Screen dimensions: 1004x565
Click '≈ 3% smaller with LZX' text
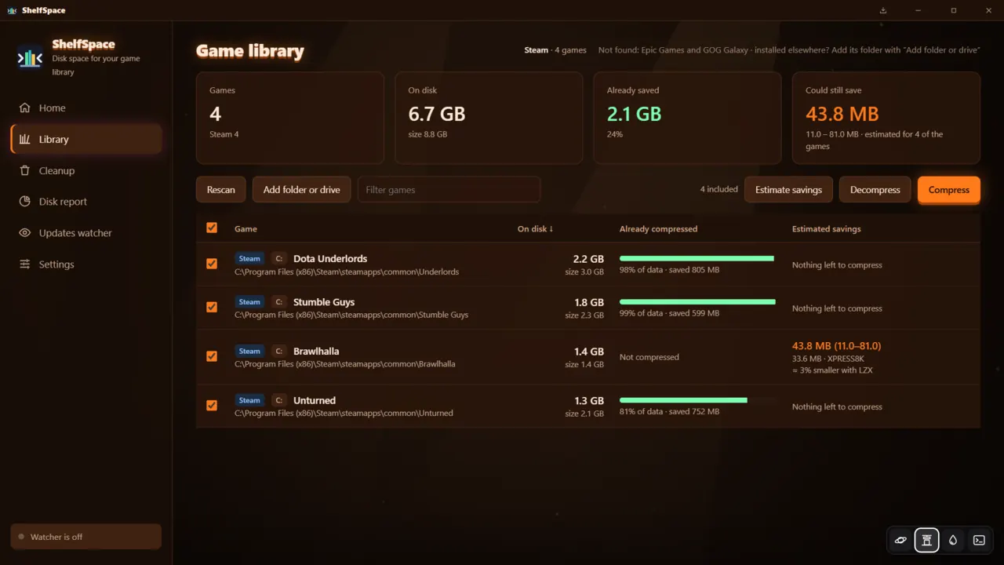point(832,370)
